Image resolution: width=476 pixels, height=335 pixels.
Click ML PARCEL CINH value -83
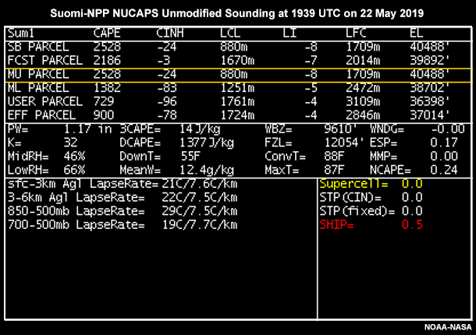[167, 88]
